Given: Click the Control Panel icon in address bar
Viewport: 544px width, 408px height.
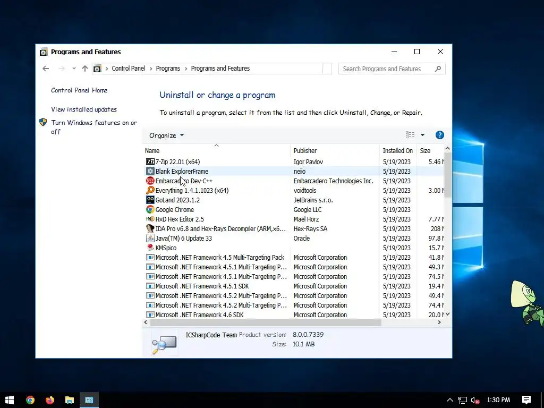Looking at the screenshot, I should (98, 69).
